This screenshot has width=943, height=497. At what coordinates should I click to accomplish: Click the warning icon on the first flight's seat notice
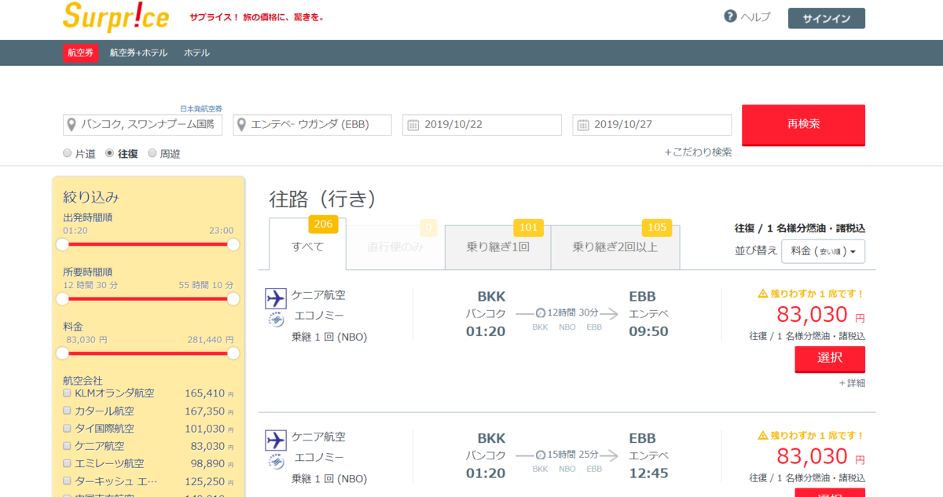pos(762,294)
